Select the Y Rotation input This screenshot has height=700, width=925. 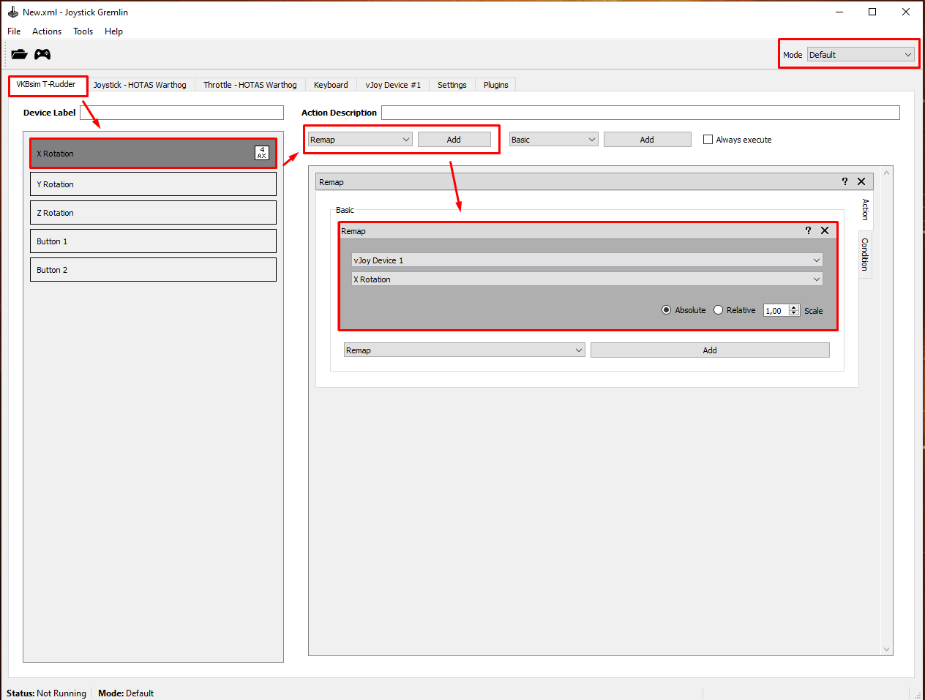pyautogui.click(x=153, y=184)
